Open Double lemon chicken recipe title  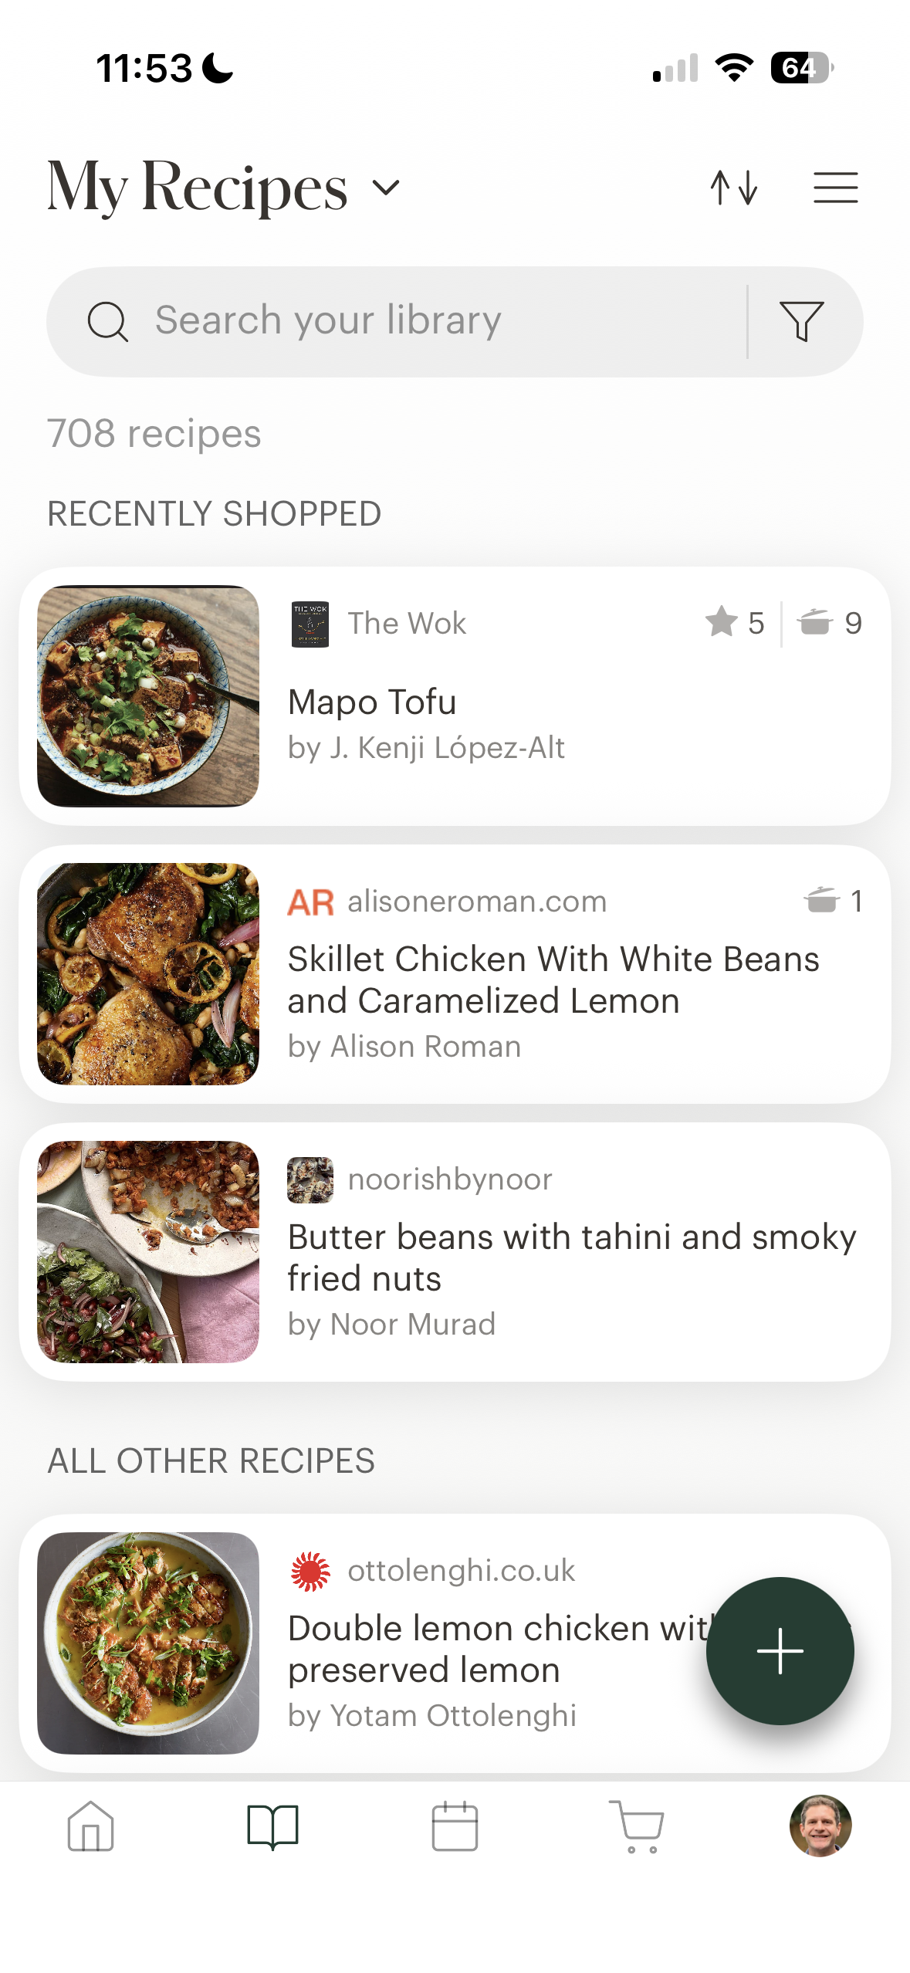498,1649
